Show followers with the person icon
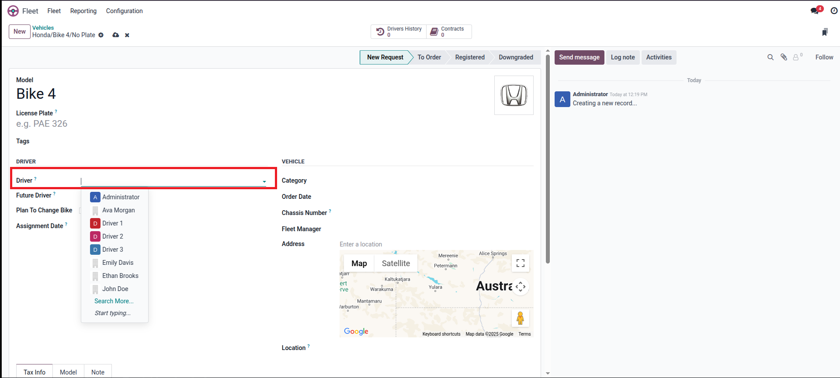 click(798, 57)
